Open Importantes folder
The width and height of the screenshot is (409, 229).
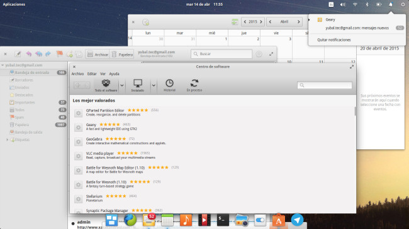[x=34, y=102]
